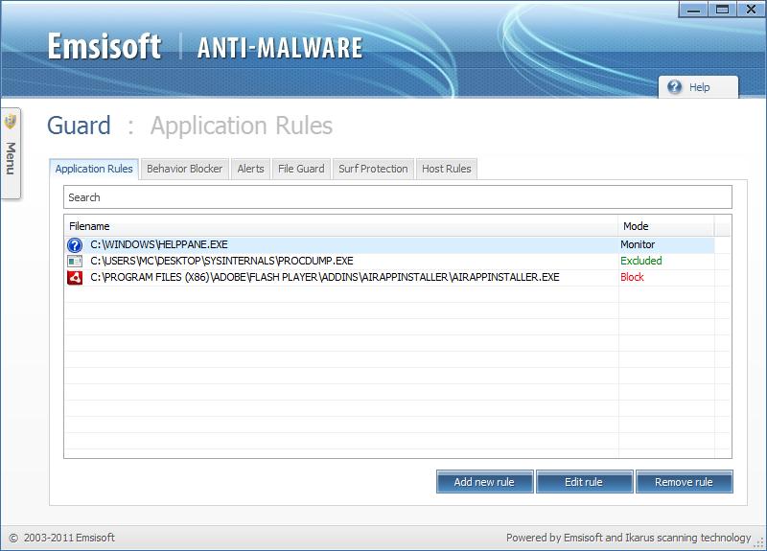Screen dimensions: 767x551
Task: Focus the Search input field
Action: click(x=398, y=197)
